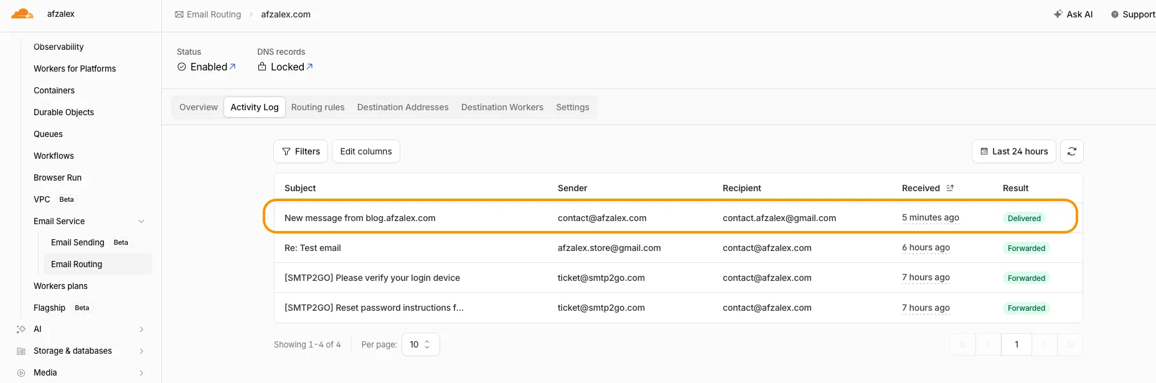Screen dimensions: 1156x383
Task: Switch to the Overview tab
Action: [x=199, y=107]
